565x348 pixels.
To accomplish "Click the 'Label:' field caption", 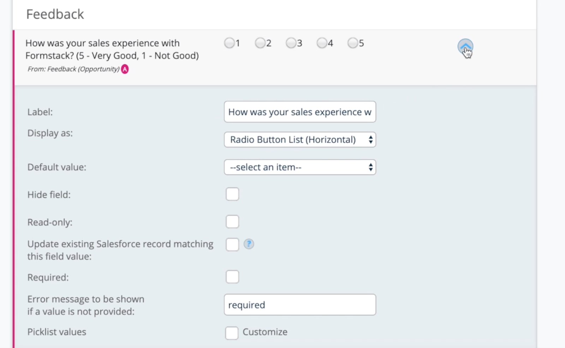I will point(40,112).
